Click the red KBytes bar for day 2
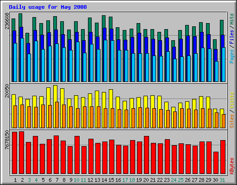 pos(21,153)
